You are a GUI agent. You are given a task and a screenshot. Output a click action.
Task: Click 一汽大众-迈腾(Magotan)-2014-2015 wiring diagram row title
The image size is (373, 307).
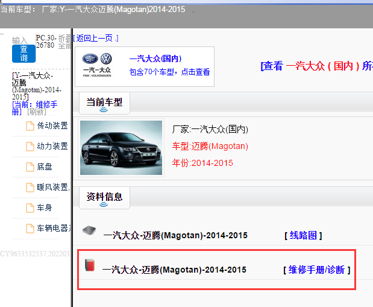pos(175,236)
